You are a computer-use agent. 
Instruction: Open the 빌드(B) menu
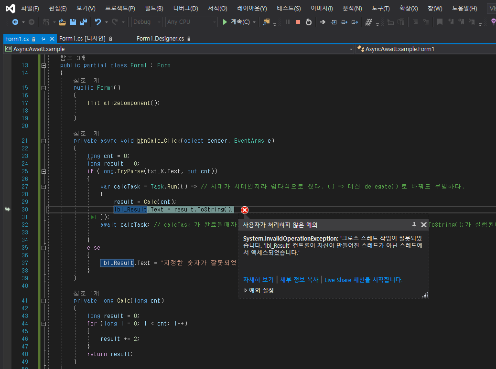point(154,8)
